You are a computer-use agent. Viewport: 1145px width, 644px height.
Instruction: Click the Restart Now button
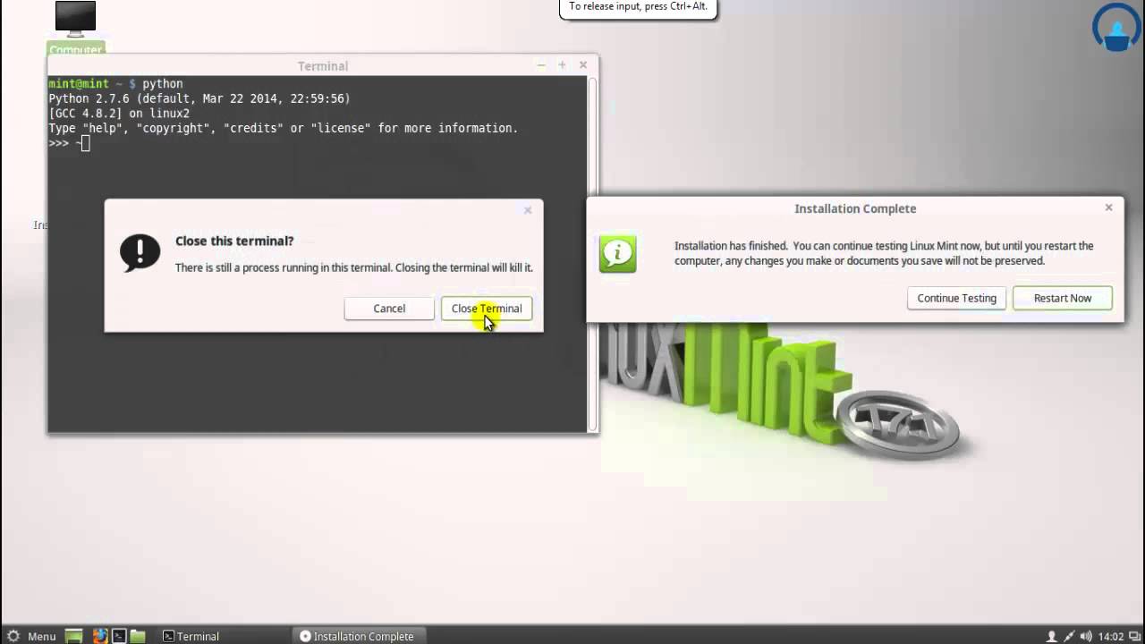click(x=1063, y=298)
